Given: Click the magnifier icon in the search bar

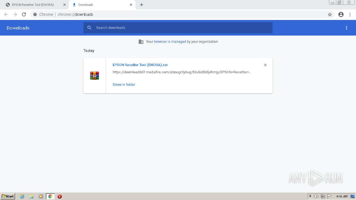Looking at the screenshot, I should [x=90, y=28].
